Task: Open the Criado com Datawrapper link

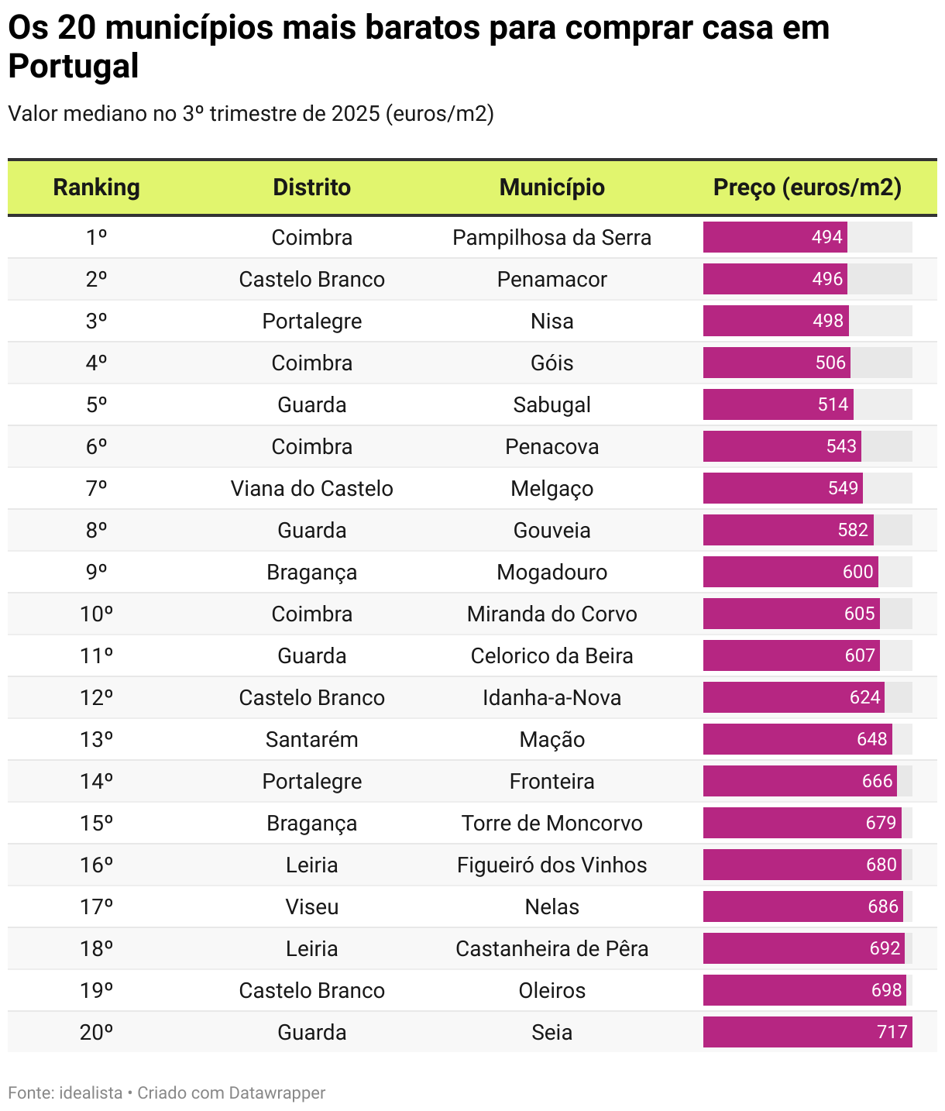Action: [x=232, y=1092]
